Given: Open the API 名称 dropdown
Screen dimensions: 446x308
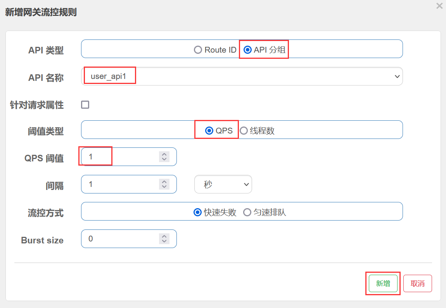Looking at the screenshot, I should point(242,77).
